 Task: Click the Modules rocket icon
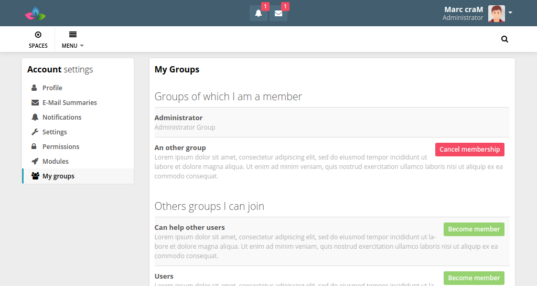35,162
